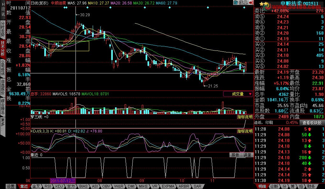The width and height of the screenshot is (325, 189).
Task: Click the 查看板块股 button
Action: [312, 123]
